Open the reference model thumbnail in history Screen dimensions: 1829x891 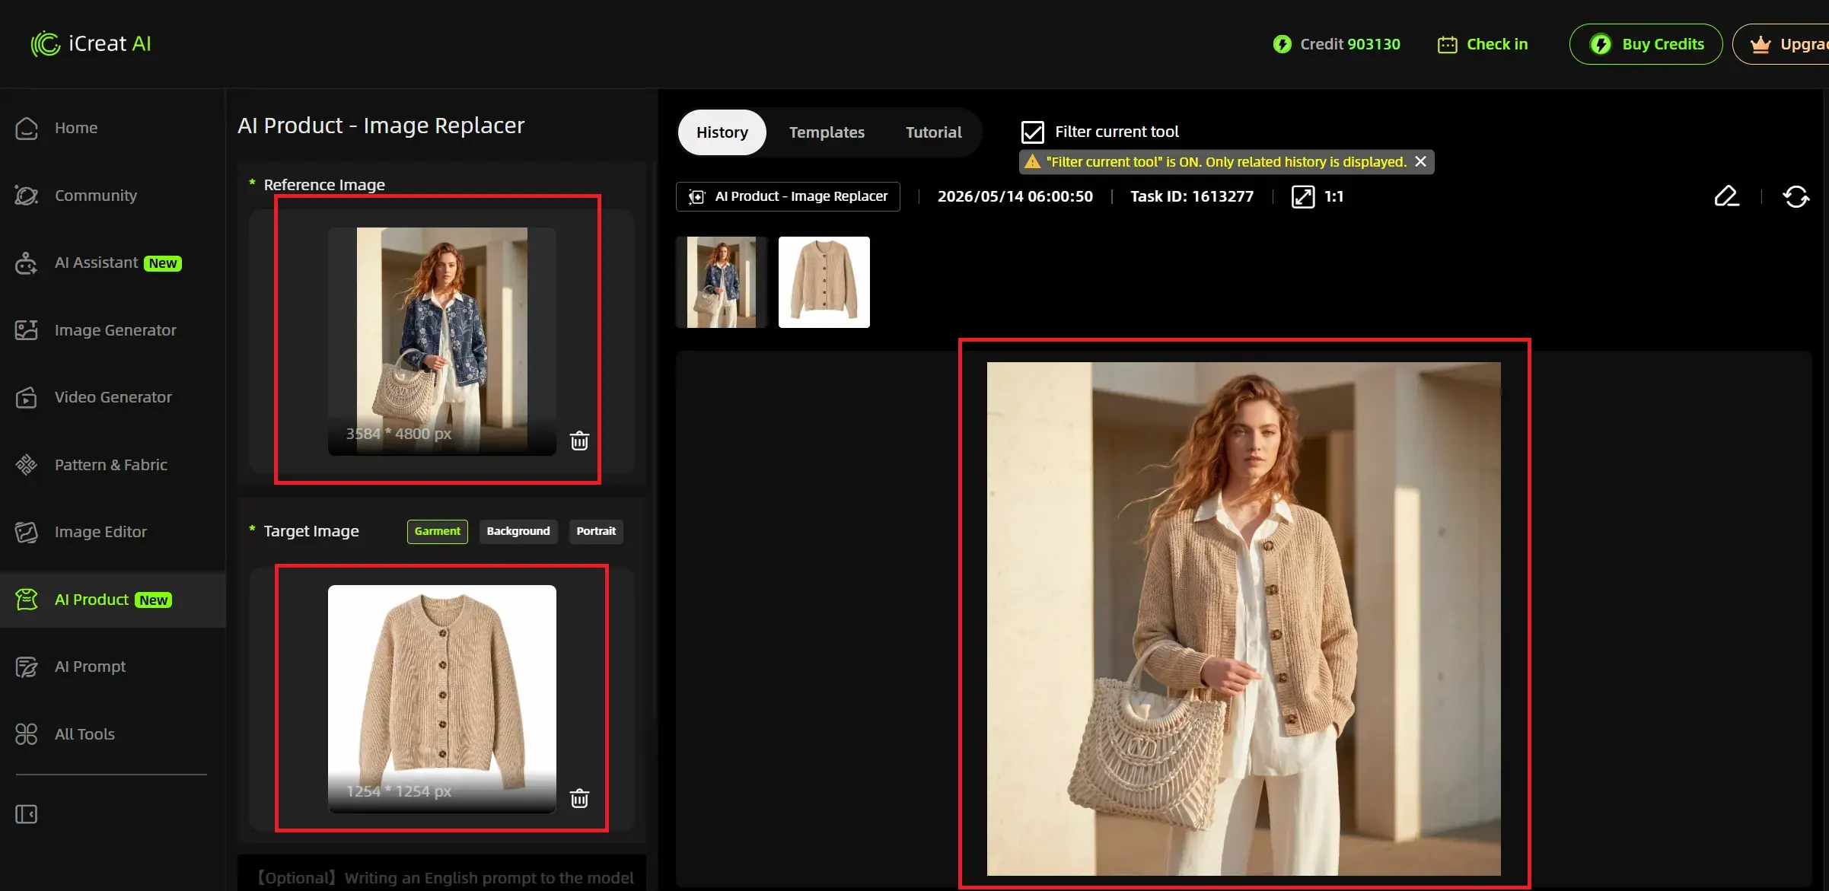[722, 282]
